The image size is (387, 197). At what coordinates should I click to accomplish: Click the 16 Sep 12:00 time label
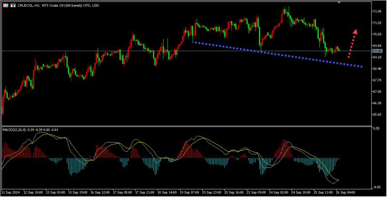point(100,192)
